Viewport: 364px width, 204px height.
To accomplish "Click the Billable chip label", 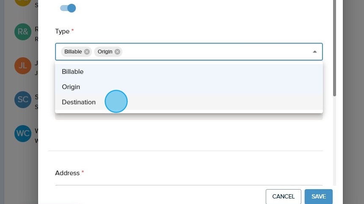I will point(73,52).
